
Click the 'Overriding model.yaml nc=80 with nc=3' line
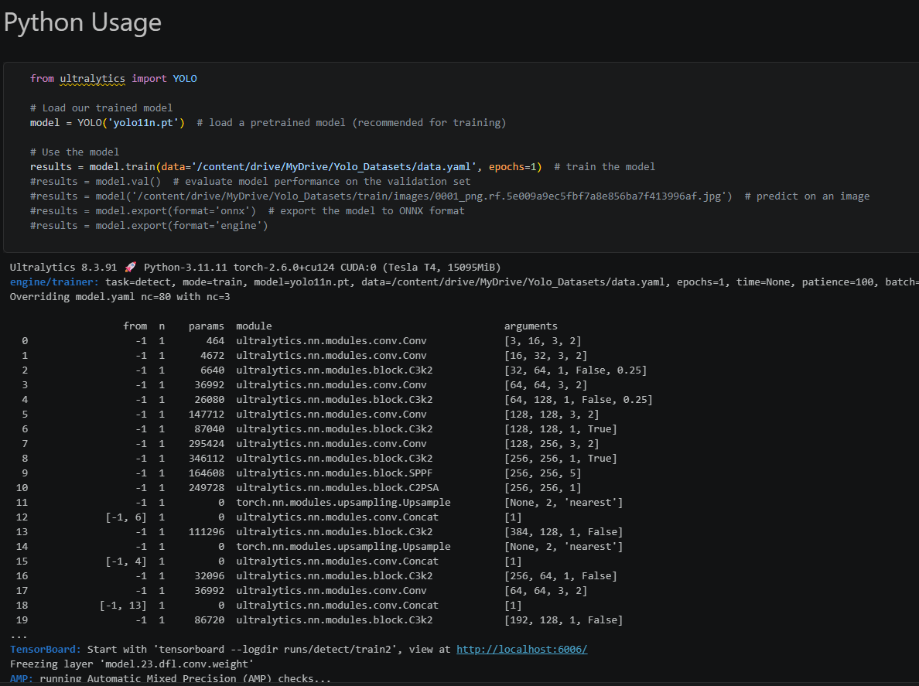120,296
